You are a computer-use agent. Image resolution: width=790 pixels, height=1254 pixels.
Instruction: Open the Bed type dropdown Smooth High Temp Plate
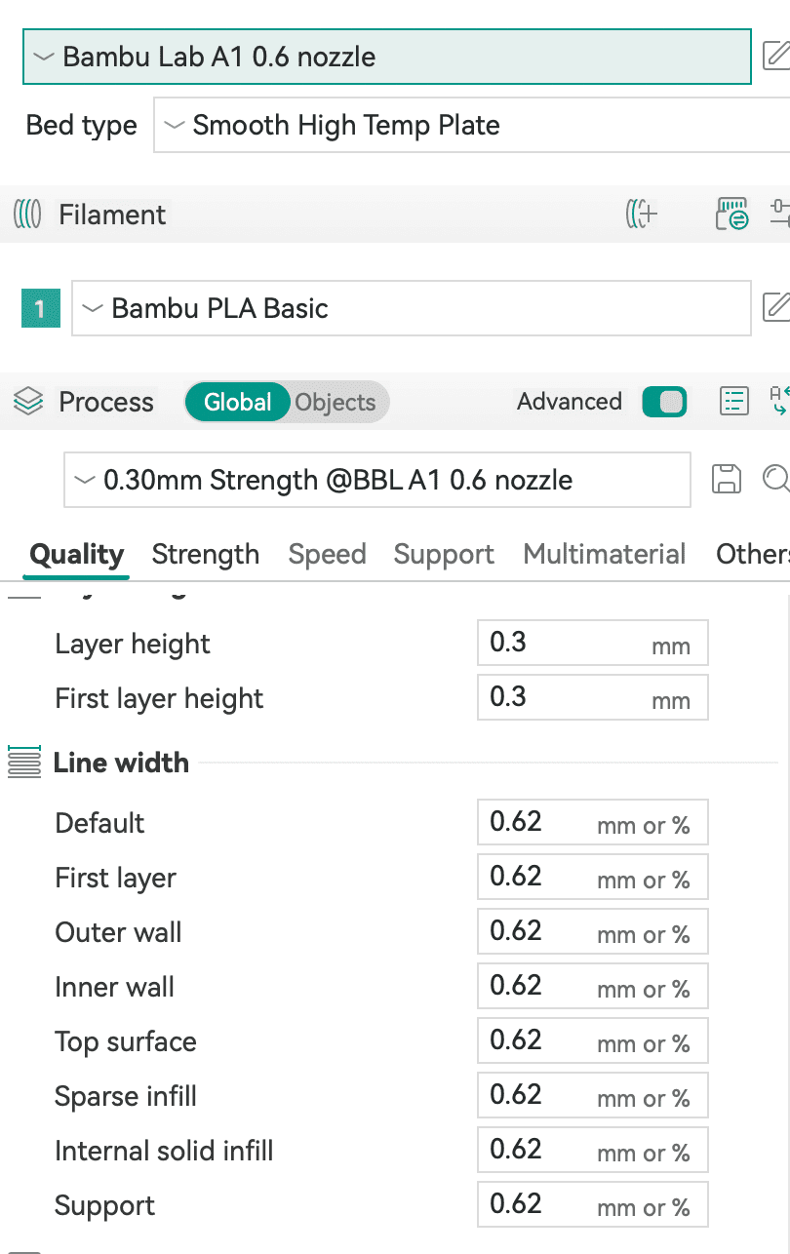click(472, 125)
